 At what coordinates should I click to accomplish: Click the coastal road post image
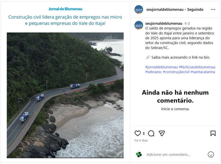65,95
